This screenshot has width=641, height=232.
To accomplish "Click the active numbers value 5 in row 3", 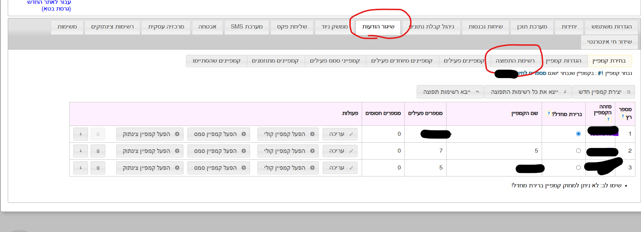I will (441, 168).
